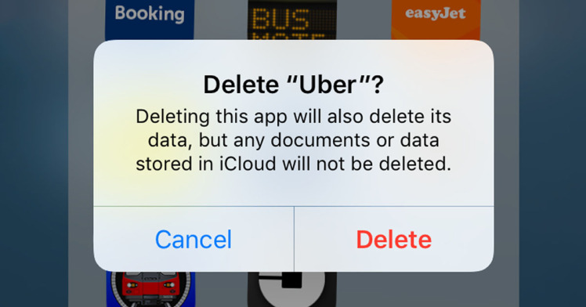
Task: Tap the orange easyJet app icon
Action: coord(436,20)
